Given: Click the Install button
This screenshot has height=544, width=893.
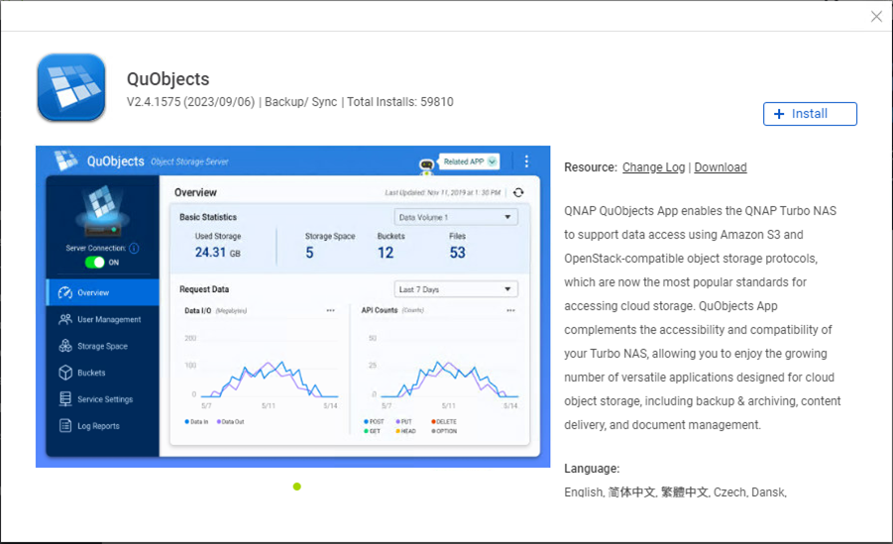Looking at the screenshot, I should 810,114.
